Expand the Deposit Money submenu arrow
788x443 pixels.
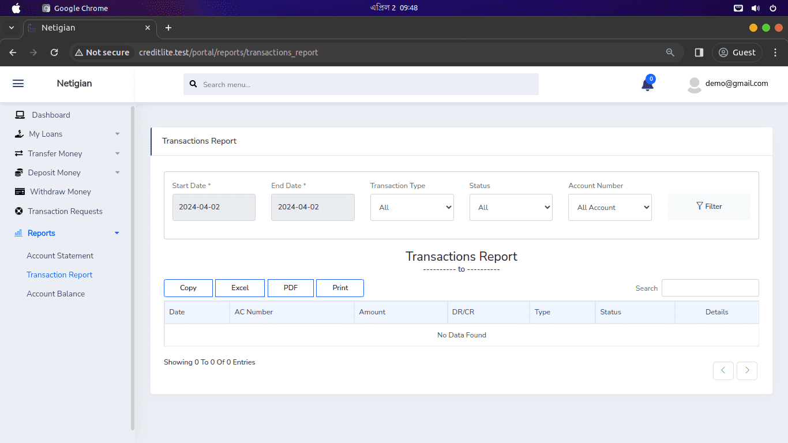coord(118,172)
